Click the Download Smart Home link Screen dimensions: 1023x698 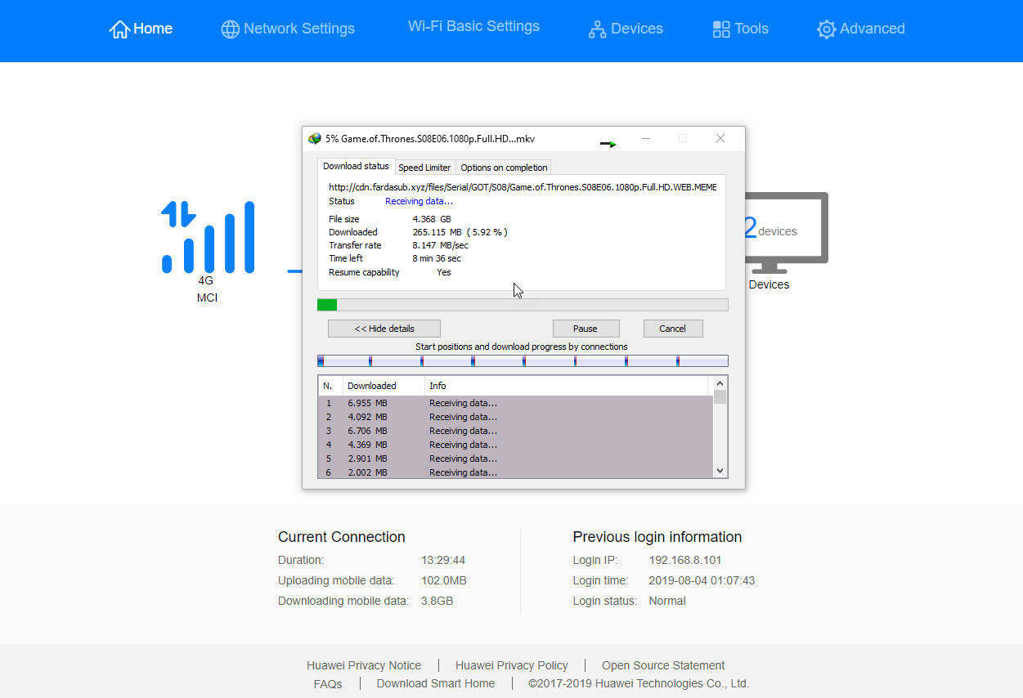[x=436, y=683]
